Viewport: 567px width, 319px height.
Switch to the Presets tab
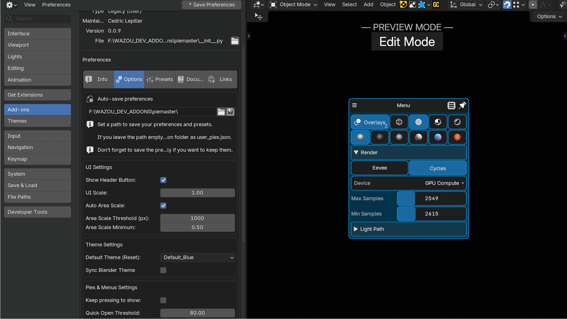pyautogui.click(x=160, y=79)
